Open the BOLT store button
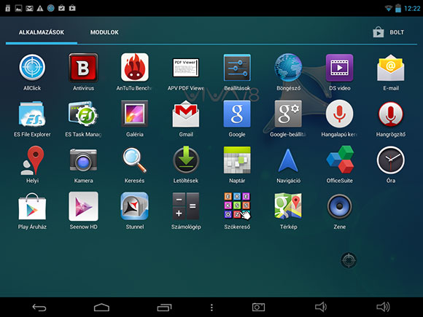423x317 pixels. pos(389,32)
